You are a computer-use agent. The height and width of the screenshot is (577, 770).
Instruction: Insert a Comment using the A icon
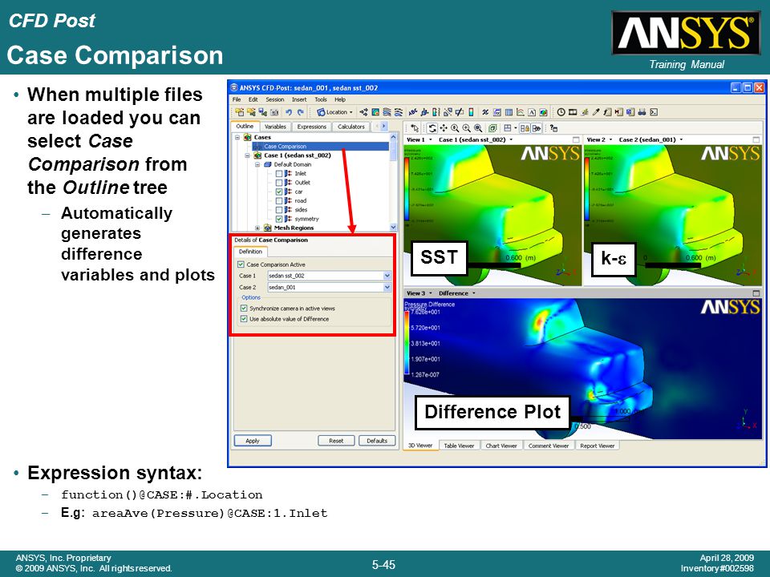(x=531, y=112)
